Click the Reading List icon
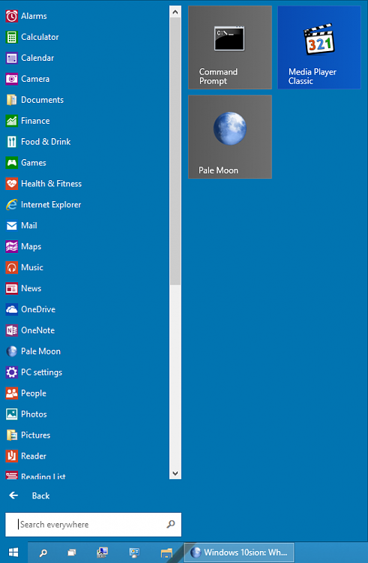This screenshot has width=368, height=563. point(11,475)
